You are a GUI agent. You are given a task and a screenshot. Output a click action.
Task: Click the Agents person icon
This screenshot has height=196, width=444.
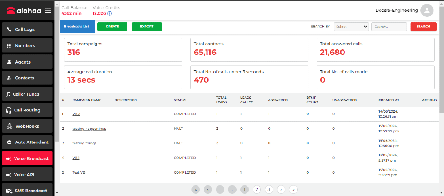tap(9, 62)
